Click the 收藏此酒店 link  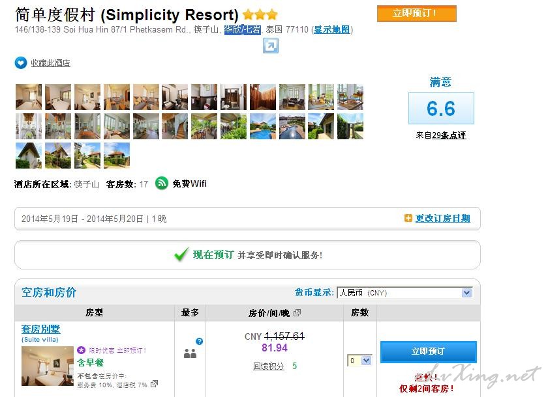point(51,63)
